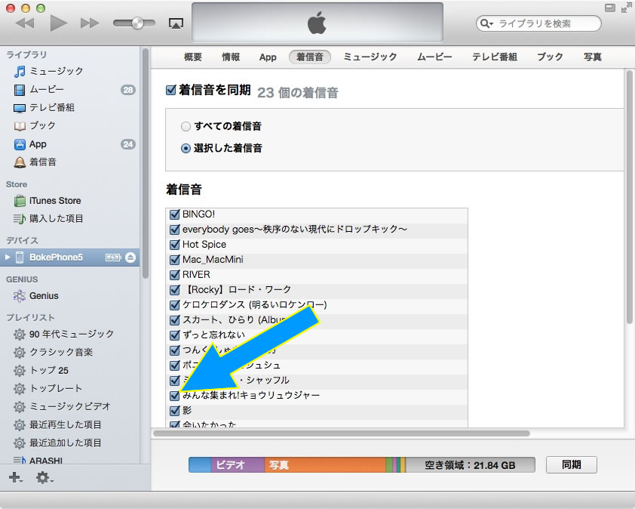Click the main pane vertical scrollbar
The image size is (635, 509).
(x=629, y=198)
